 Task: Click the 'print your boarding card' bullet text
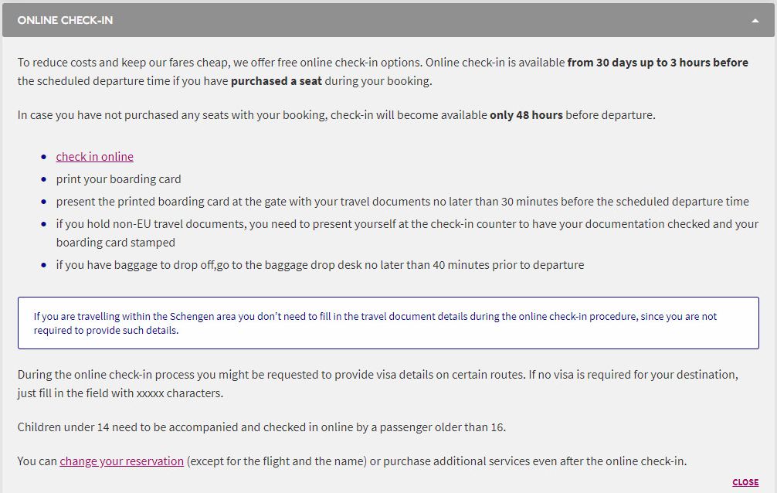click(x=118, y=179)
